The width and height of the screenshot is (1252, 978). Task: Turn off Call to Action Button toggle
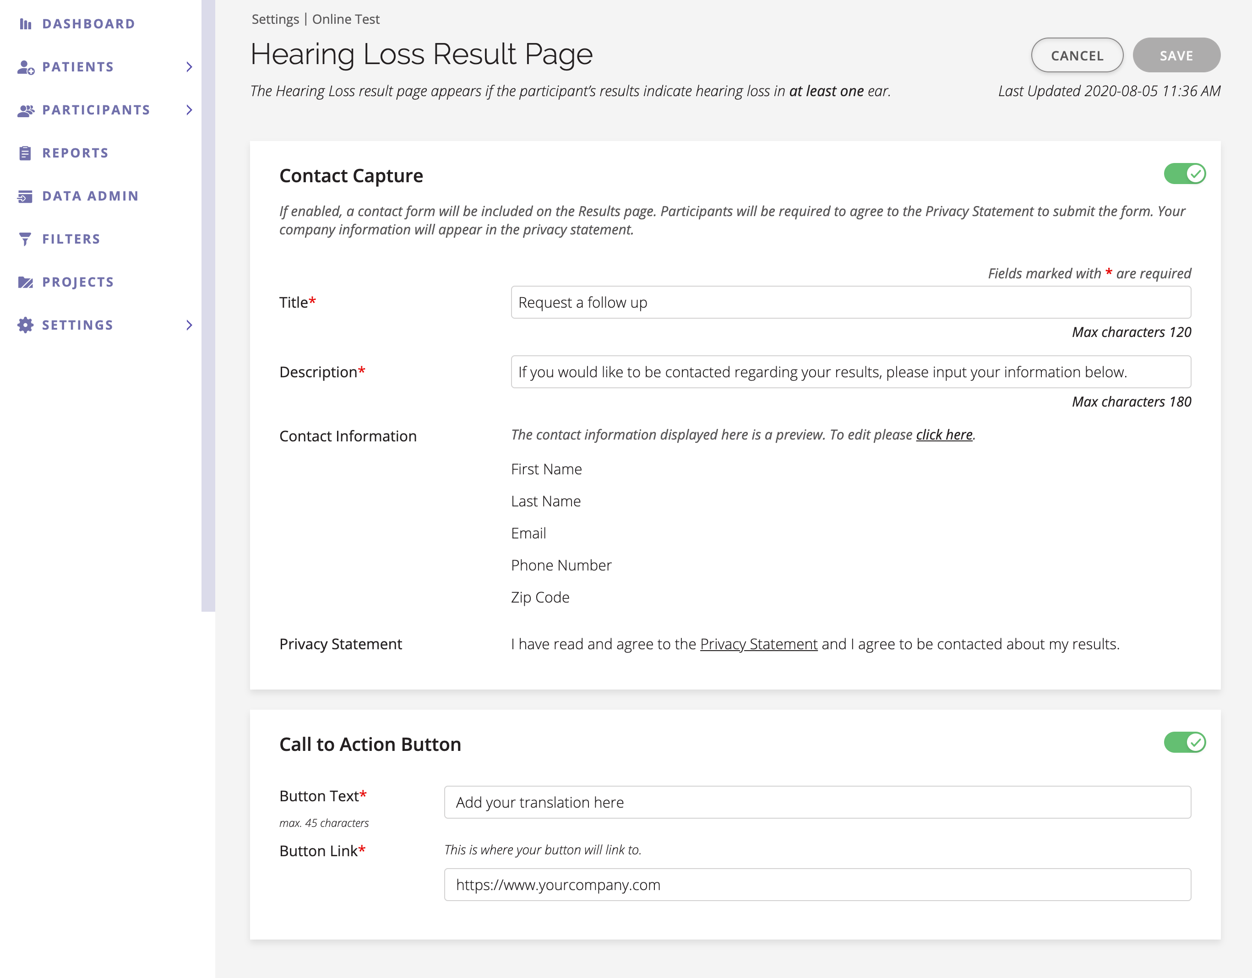(x=1184, y=742)
